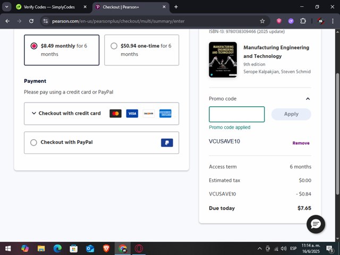Open the tab search dropdown arrow
The image size is (340, 255).
(7, 7)
